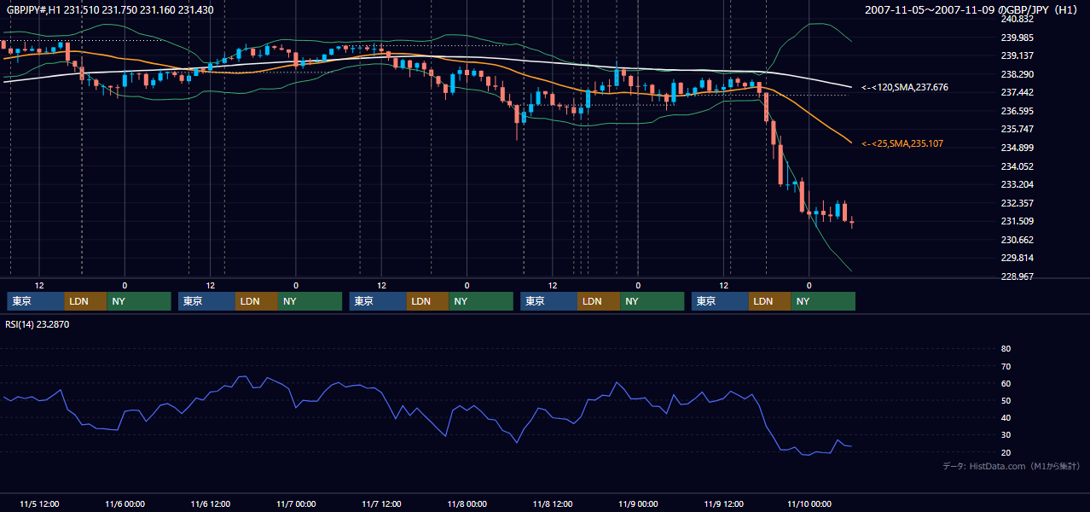1090x512 pixels.
Task: Click price axis value 239.137
Action: (x=1017, y=55)
